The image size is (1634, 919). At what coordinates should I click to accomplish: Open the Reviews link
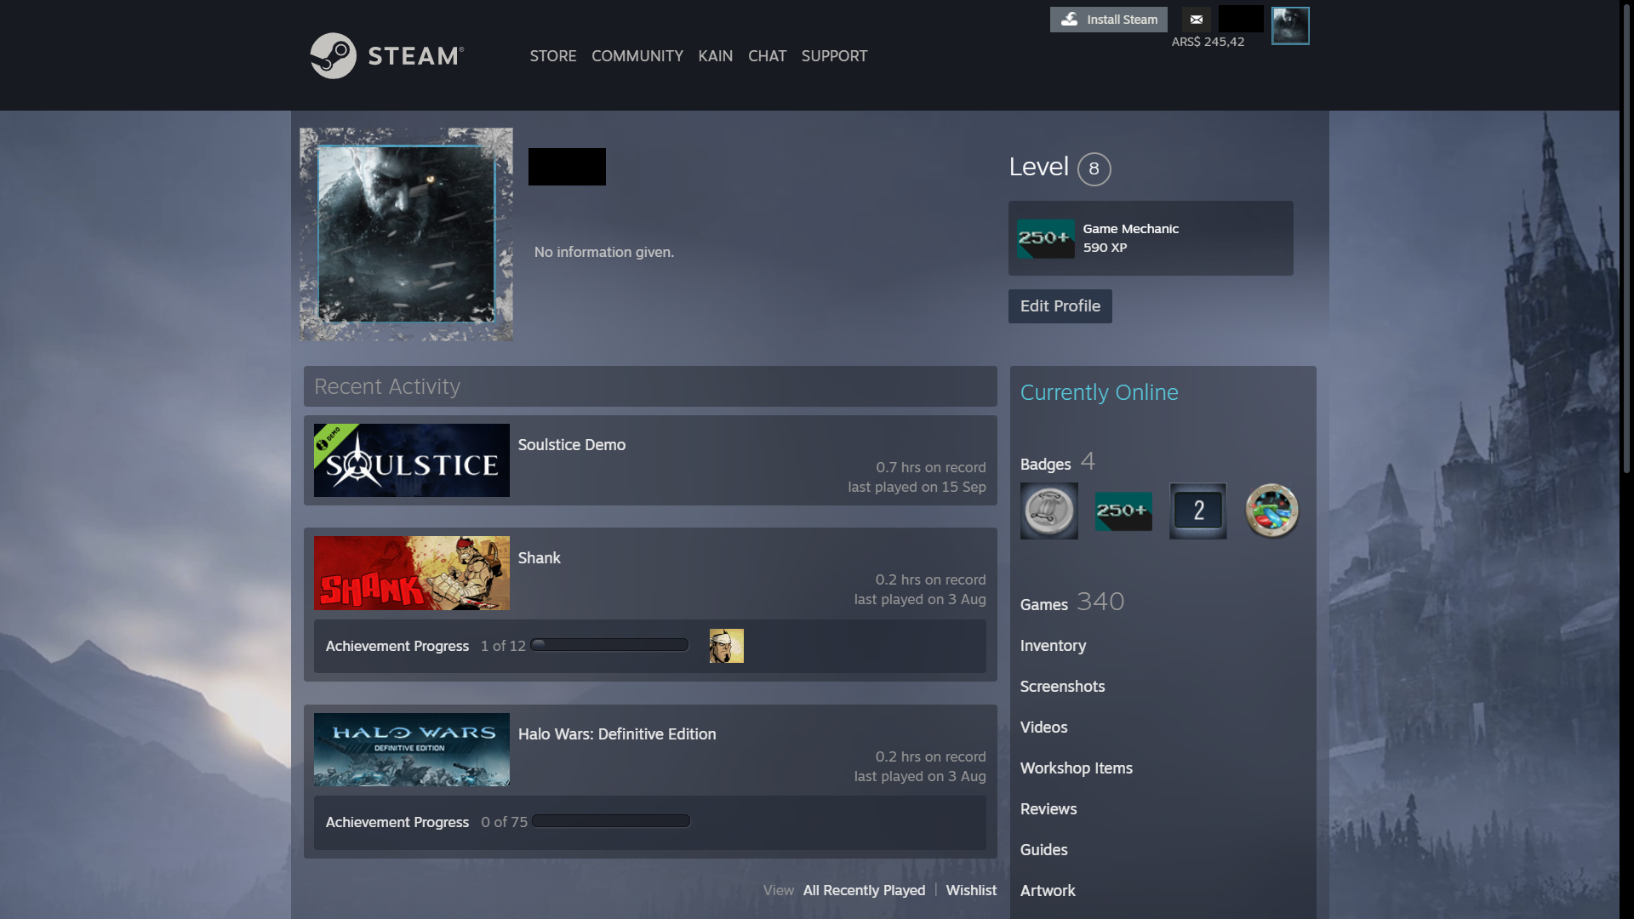click(1048, 809)
